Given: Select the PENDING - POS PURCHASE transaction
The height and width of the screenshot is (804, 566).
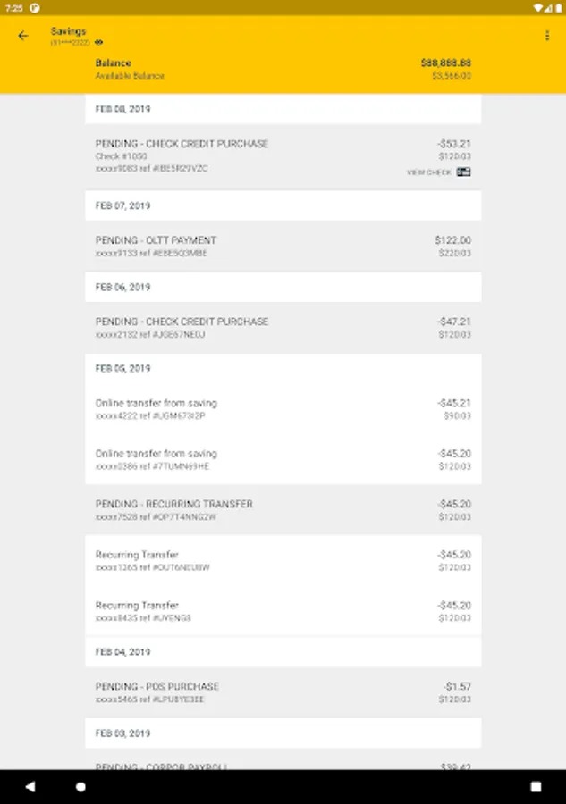Looking at the screenshot, I should coord(283,692).
